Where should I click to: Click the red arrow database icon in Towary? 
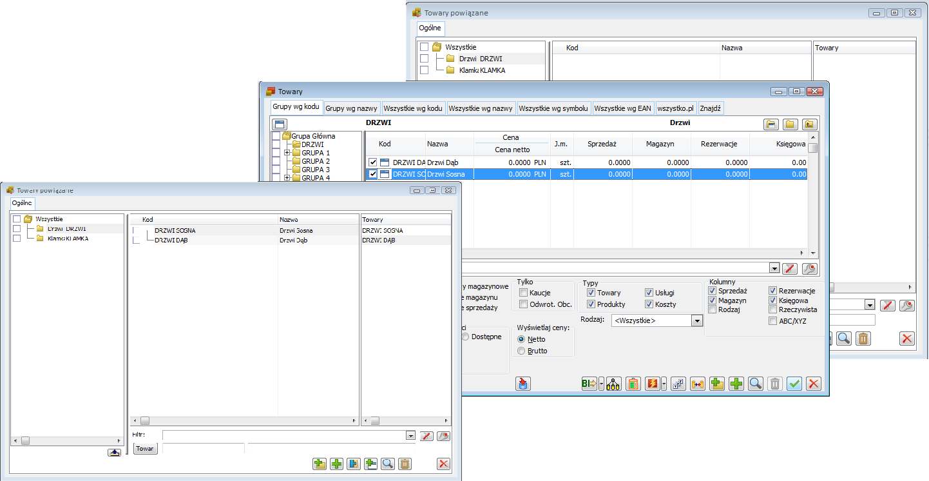pyautogui.click(x=522, y=384)
